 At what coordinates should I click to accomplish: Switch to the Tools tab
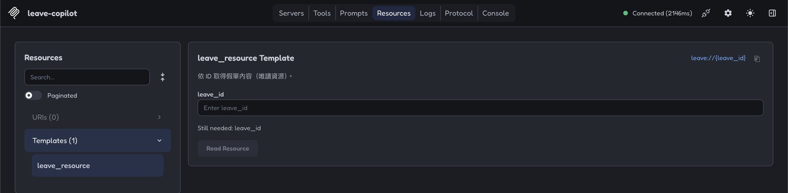(x=322, y=13)
